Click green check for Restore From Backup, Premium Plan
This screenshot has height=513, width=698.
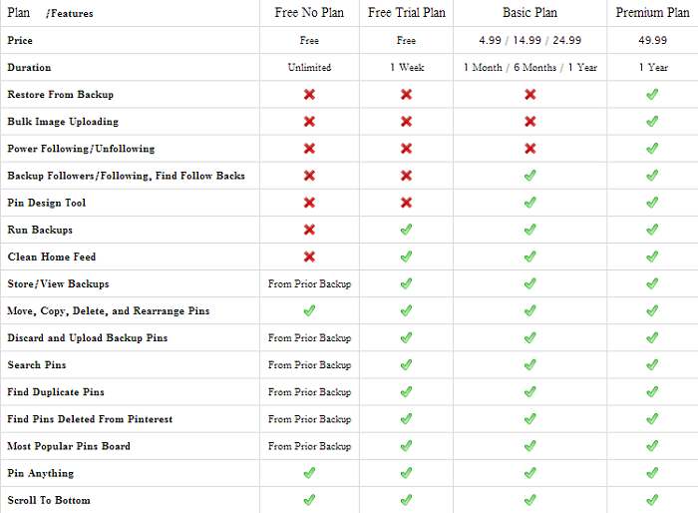click(652, 95)
